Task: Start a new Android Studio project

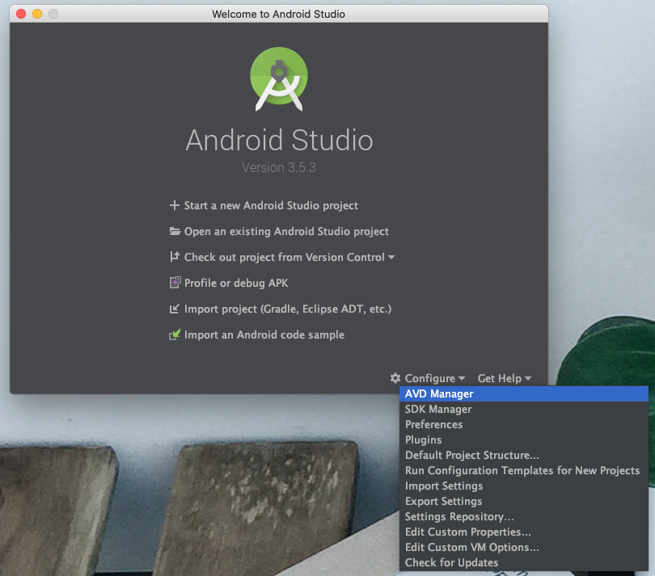Action: 271,206
